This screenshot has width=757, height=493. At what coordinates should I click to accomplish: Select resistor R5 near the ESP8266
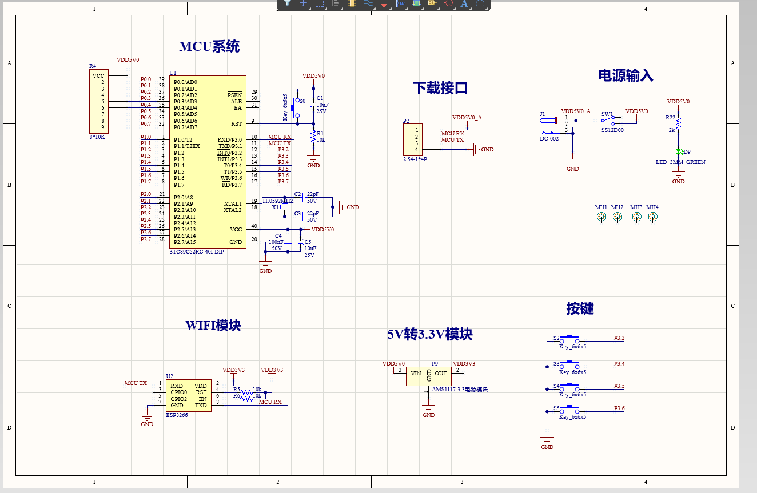click(x=246, y=392)
